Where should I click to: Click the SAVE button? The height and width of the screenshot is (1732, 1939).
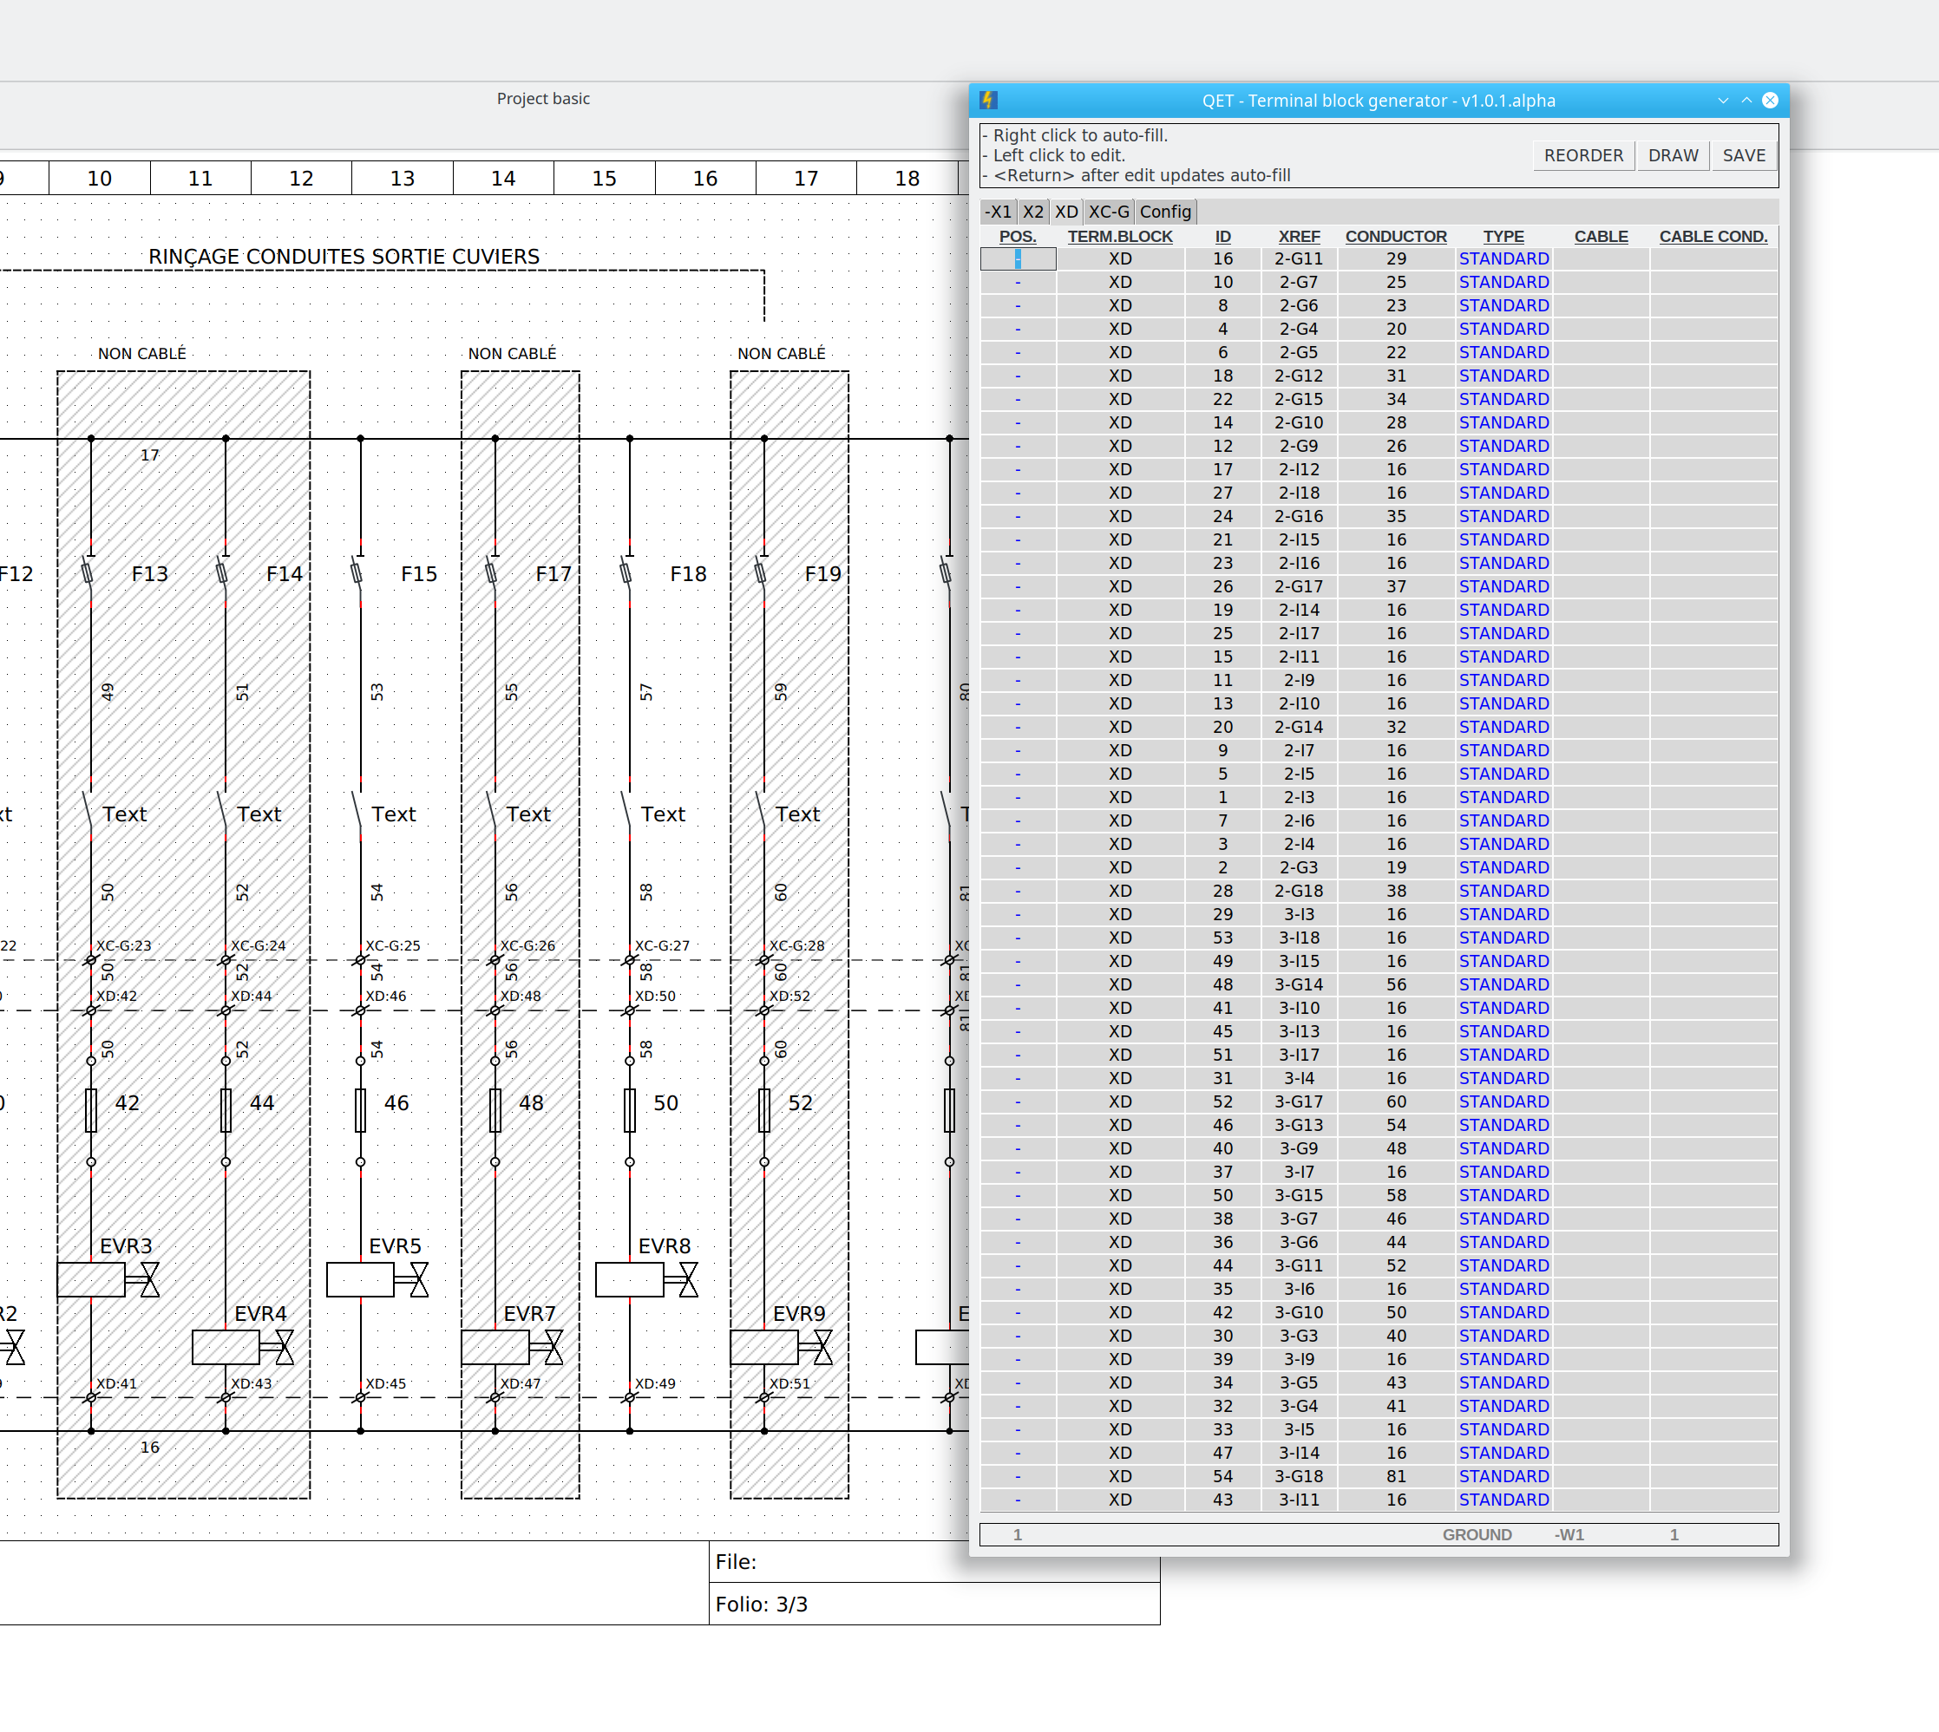[1743, 155]
